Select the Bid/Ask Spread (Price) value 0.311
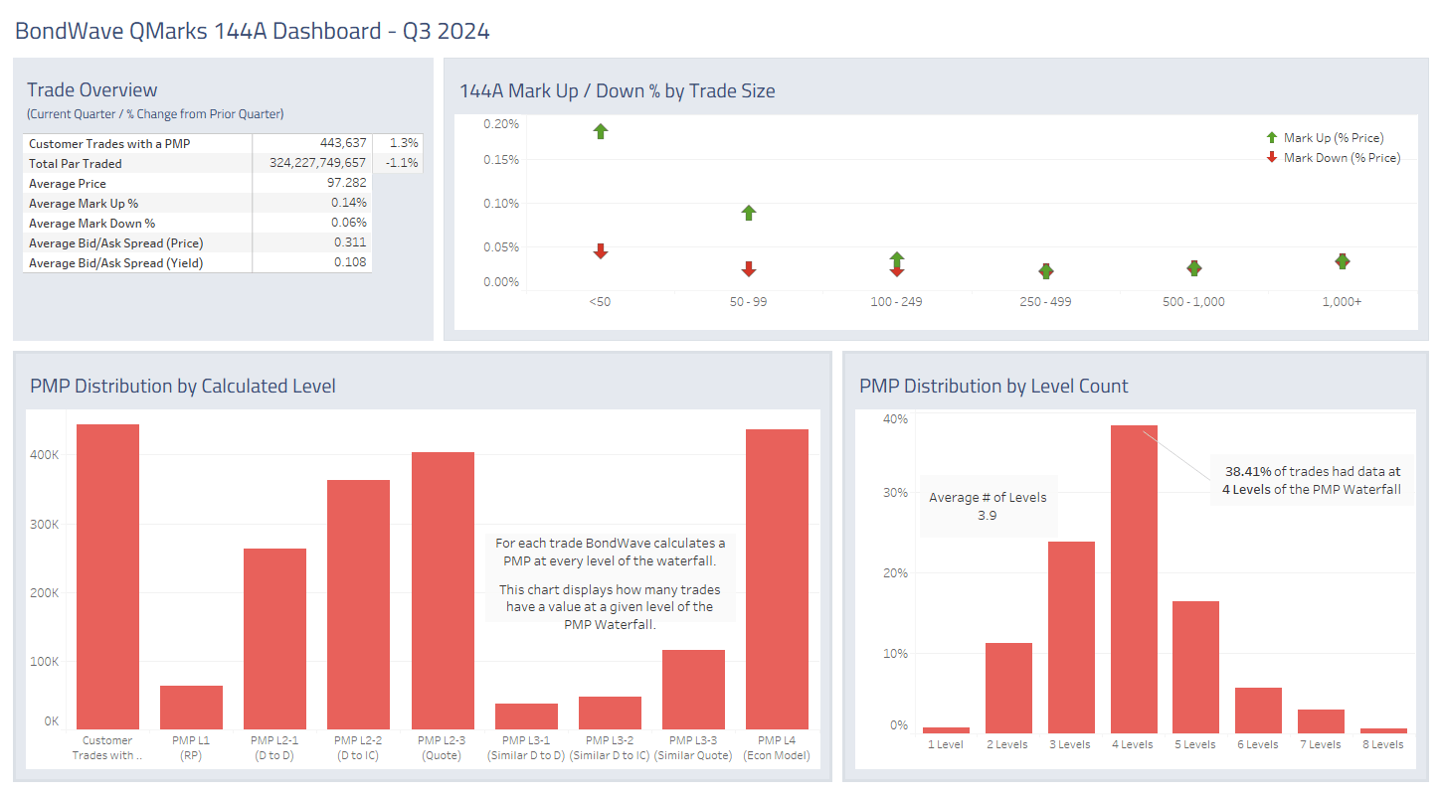This screenshot has height=795, width=1442. (351, 242)
